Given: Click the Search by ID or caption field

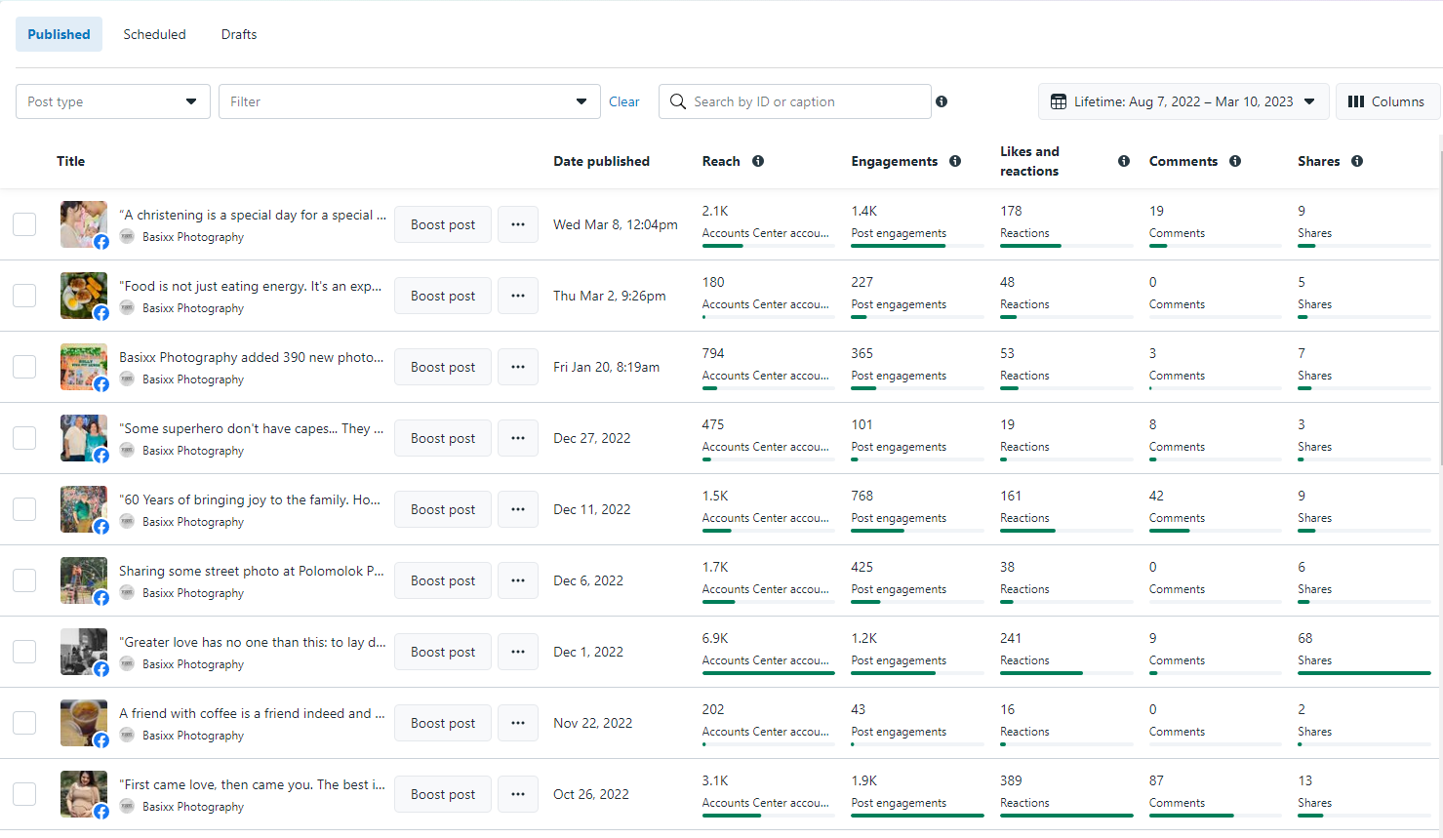Looking at the screenshot, I should 805,101.
